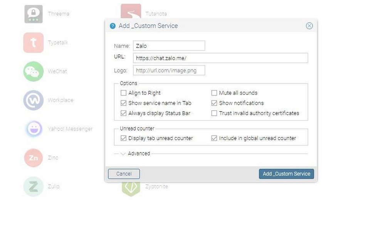Select the Typetalk service icon
370x231 pixels.
pyautogui.click(x=34, y=43)
